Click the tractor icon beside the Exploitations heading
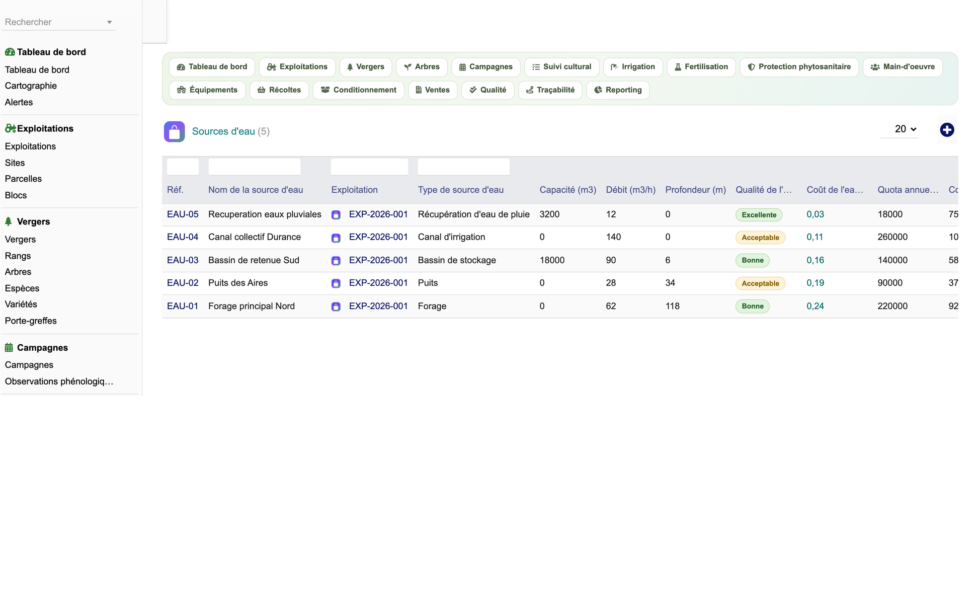This screenshot has height=606, width=979. pos(10,128)
